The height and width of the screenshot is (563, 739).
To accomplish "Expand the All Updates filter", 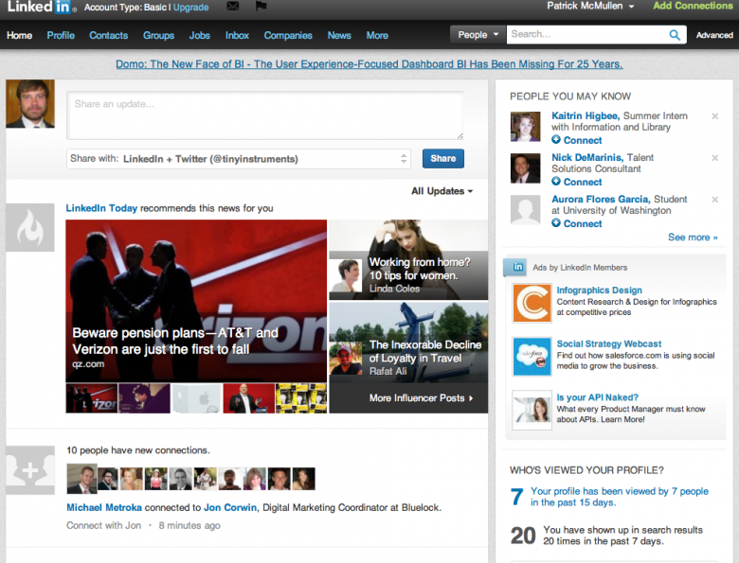I will [x=442, y=191].
